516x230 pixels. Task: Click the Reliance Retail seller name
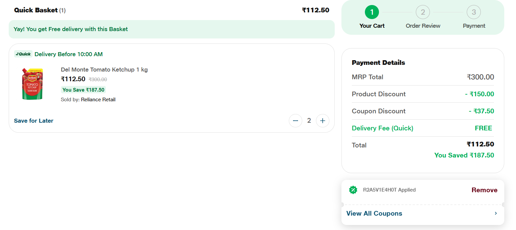(x=98, y=100)
